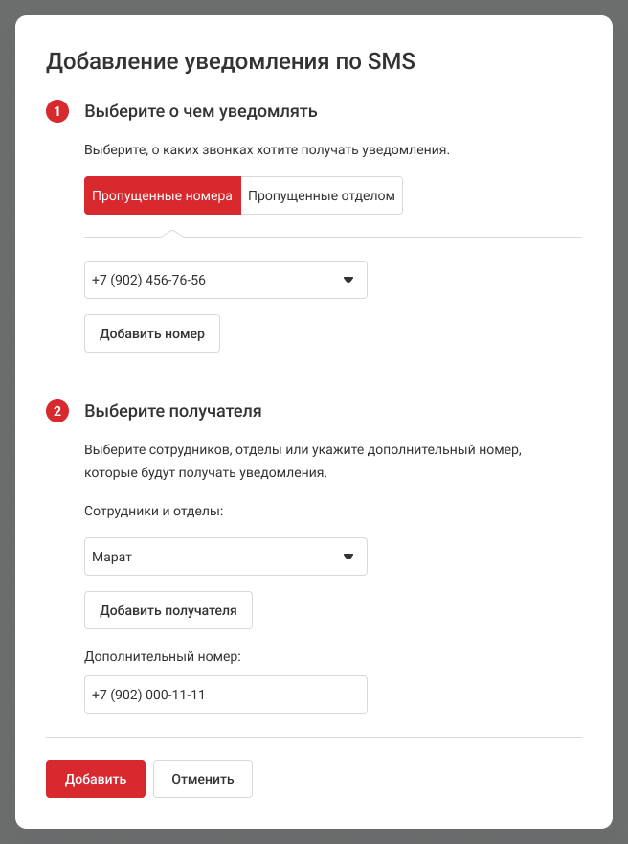The height and width of the screenshot is (844, 628).
Task: Click the arrow icon in the Марат dropdown
Action: [x=348, y=556]
